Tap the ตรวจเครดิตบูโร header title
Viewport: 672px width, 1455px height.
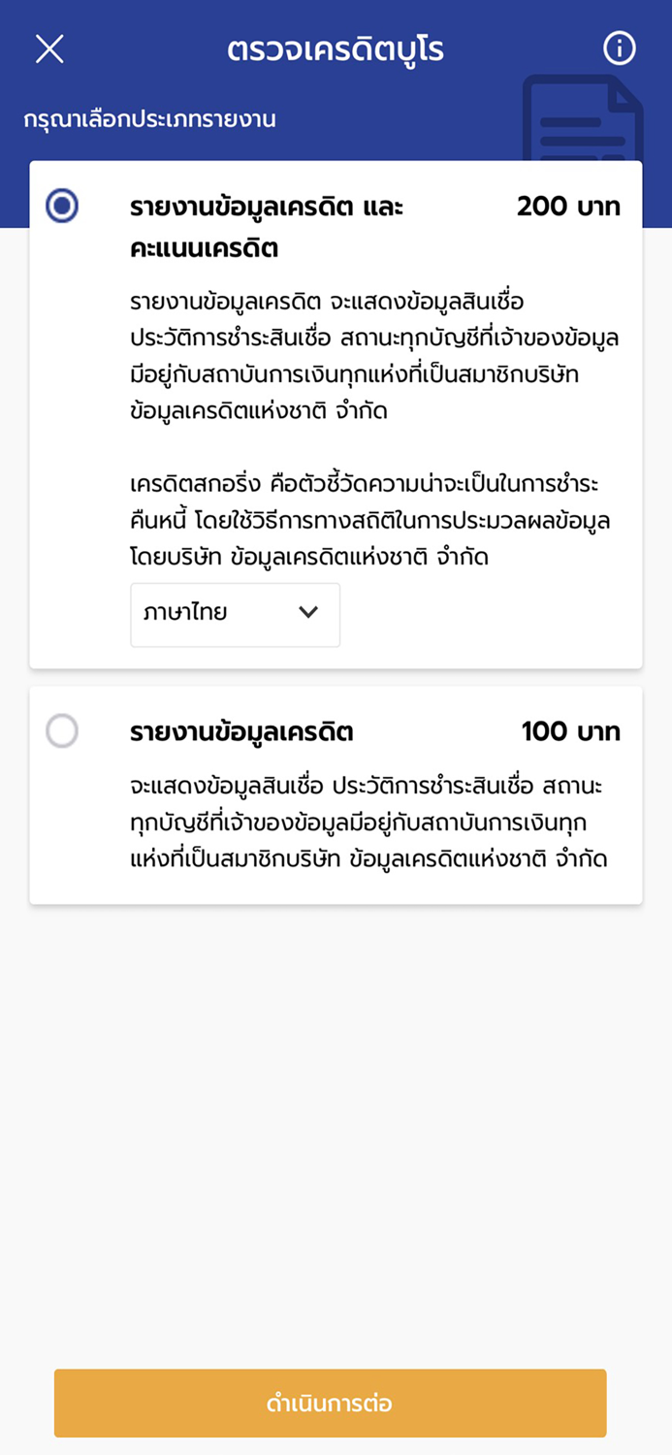(336, 48)
